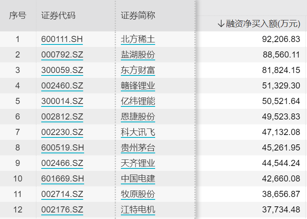Click 赣锋锂业 stock name

[x=138, y=86]
